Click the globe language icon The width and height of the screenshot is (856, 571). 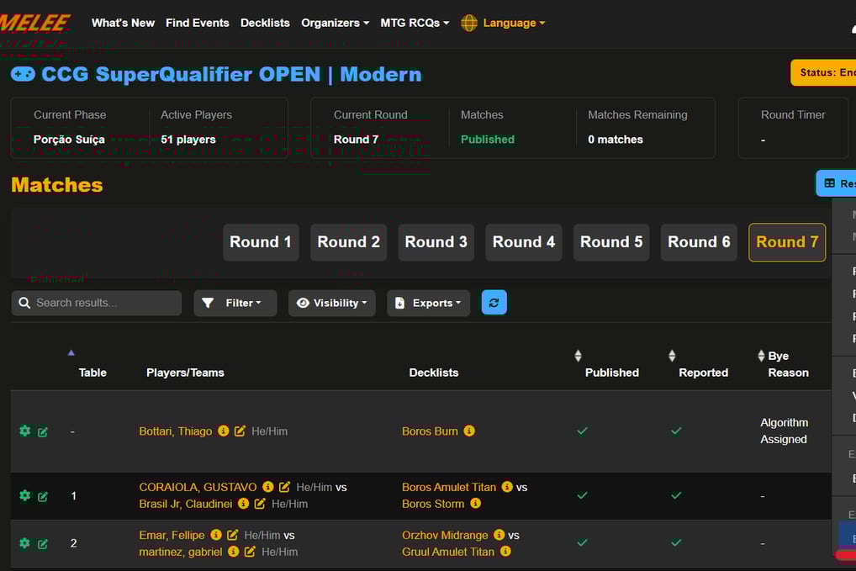[469, 23]
